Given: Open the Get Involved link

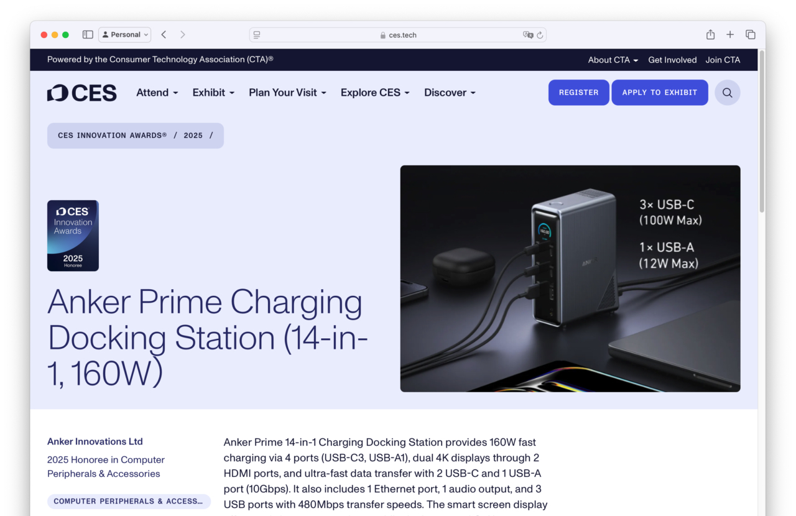Looking at the screenshot, I should [x=672, y=60].
